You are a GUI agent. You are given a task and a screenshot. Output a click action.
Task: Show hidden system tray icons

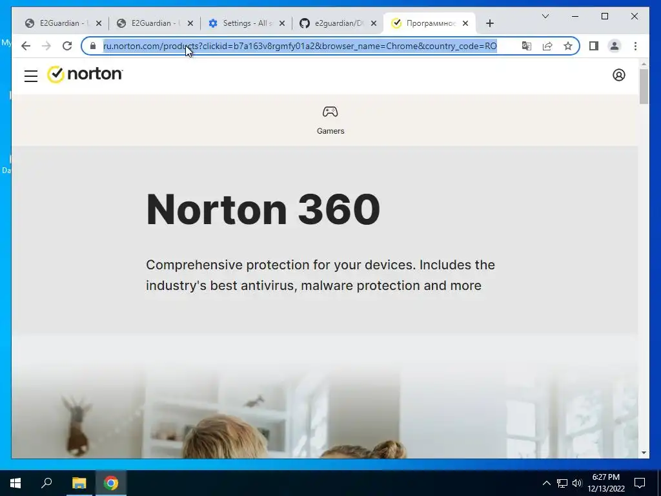click(x=546, y=483)
